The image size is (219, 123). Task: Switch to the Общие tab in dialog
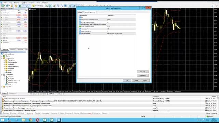(80, 12)
